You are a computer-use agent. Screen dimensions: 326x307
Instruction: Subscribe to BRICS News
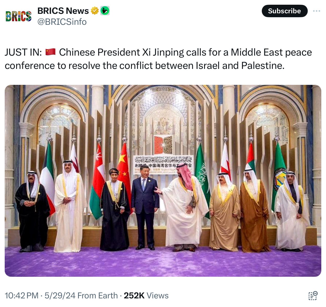(284, 11)
